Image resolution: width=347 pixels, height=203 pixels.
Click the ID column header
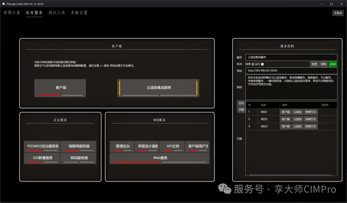pyautogui.click(x=252, y=105)
